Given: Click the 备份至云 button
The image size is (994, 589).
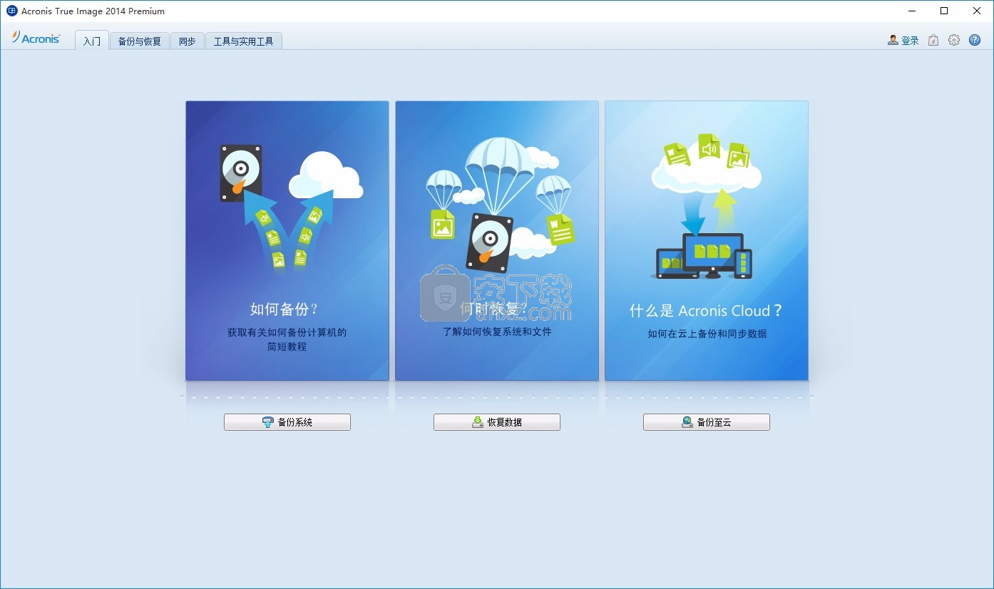Looking at the screenshot, I should [x=707, y=422].
